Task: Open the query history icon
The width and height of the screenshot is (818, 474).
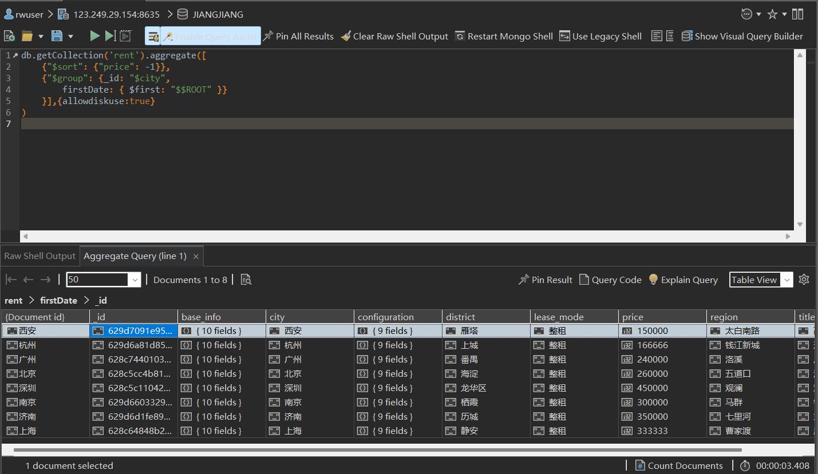Action: coord(746,14)
